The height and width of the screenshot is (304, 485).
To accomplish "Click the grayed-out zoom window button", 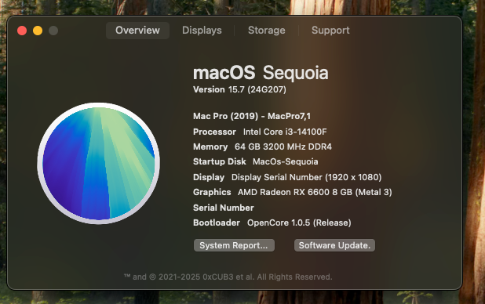I will (x=53, y=31).
